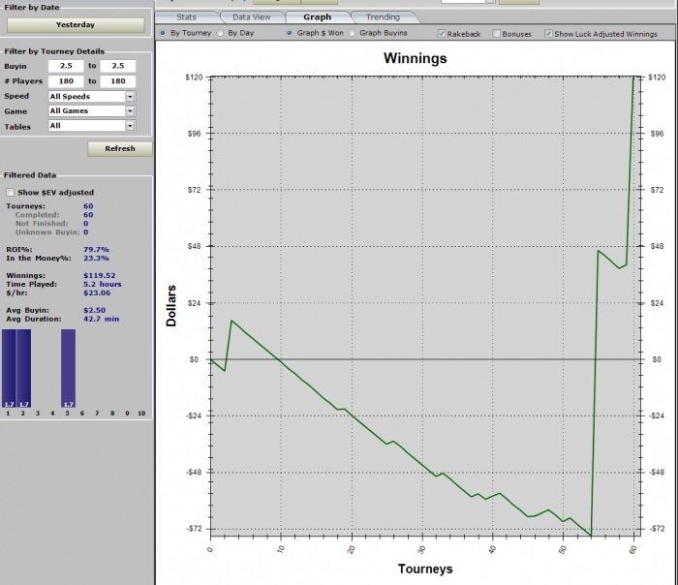Select the Graph Buyins radio button

pos(352,33)
